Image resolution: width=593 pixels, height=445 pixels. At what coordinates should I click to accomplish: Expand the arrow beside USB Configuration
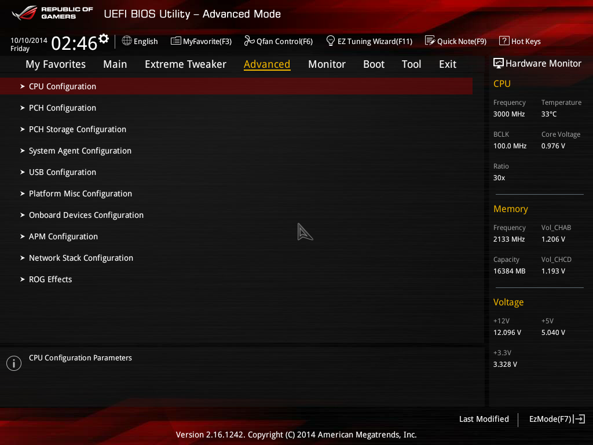point(23,172)
